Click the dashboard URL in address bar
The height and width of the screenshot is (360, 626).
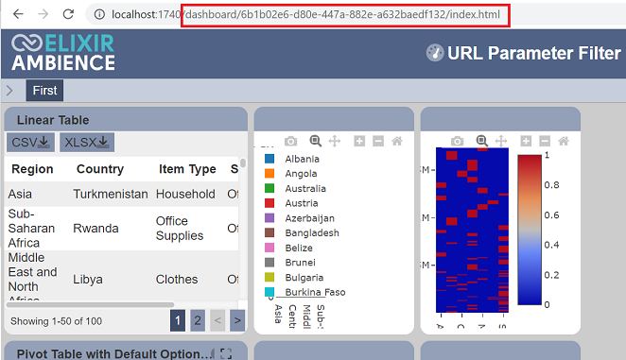(345, 15)
